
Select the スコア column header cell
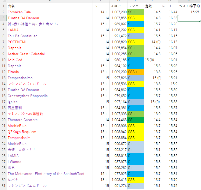pyautogui.click(x=114, y=6)
